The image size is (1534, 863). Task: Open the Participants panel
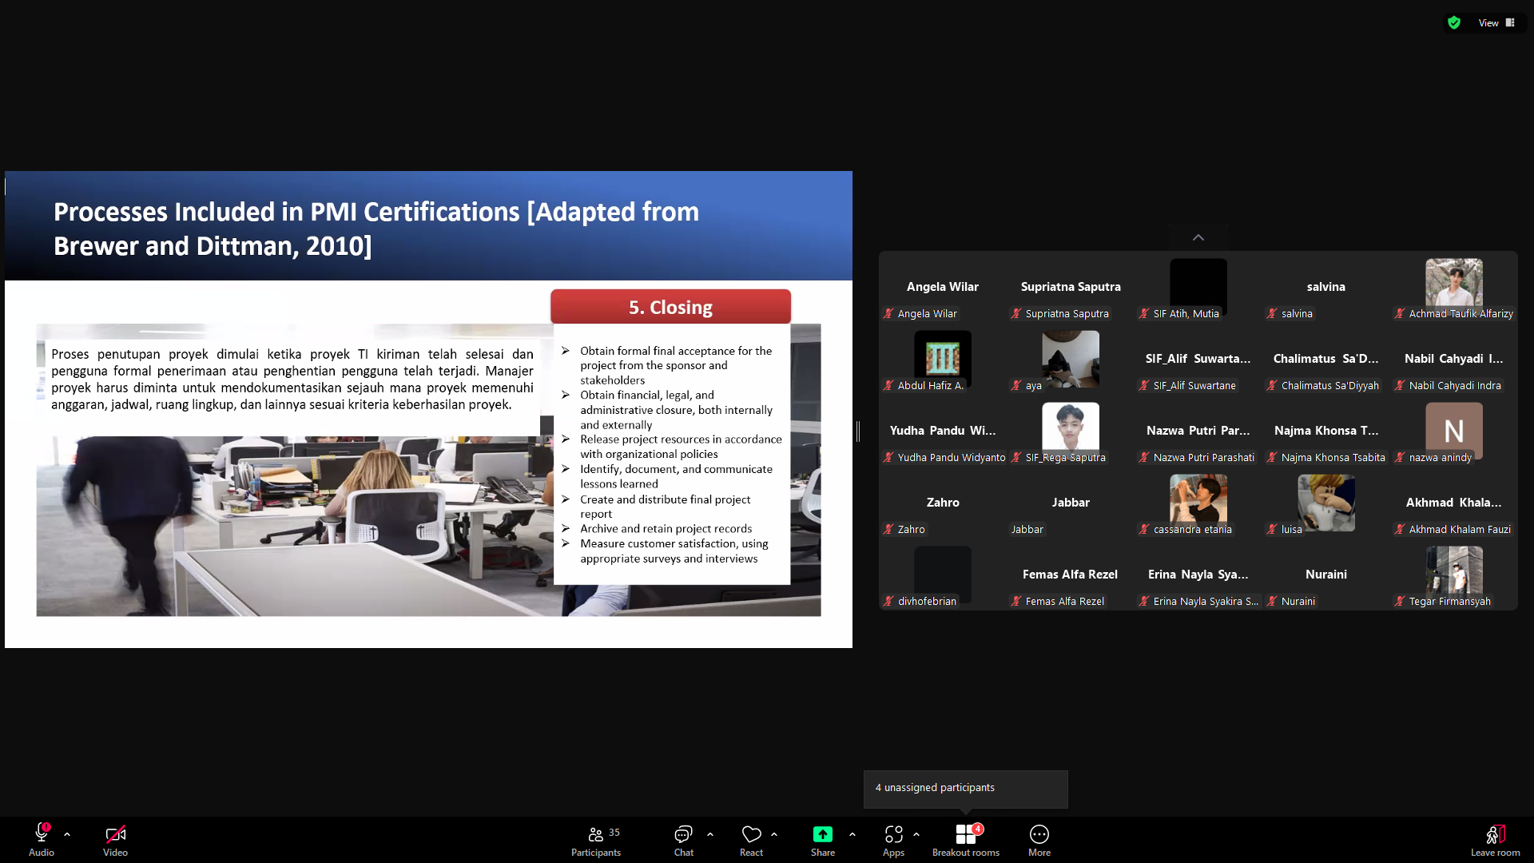(596, 840)
